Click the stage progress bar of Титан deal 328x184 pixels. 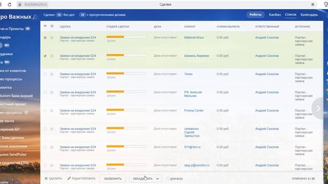point(127,74)
